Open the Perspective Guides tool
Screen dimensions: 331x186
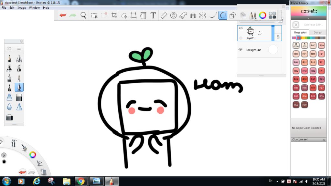[x=193, y=15]
